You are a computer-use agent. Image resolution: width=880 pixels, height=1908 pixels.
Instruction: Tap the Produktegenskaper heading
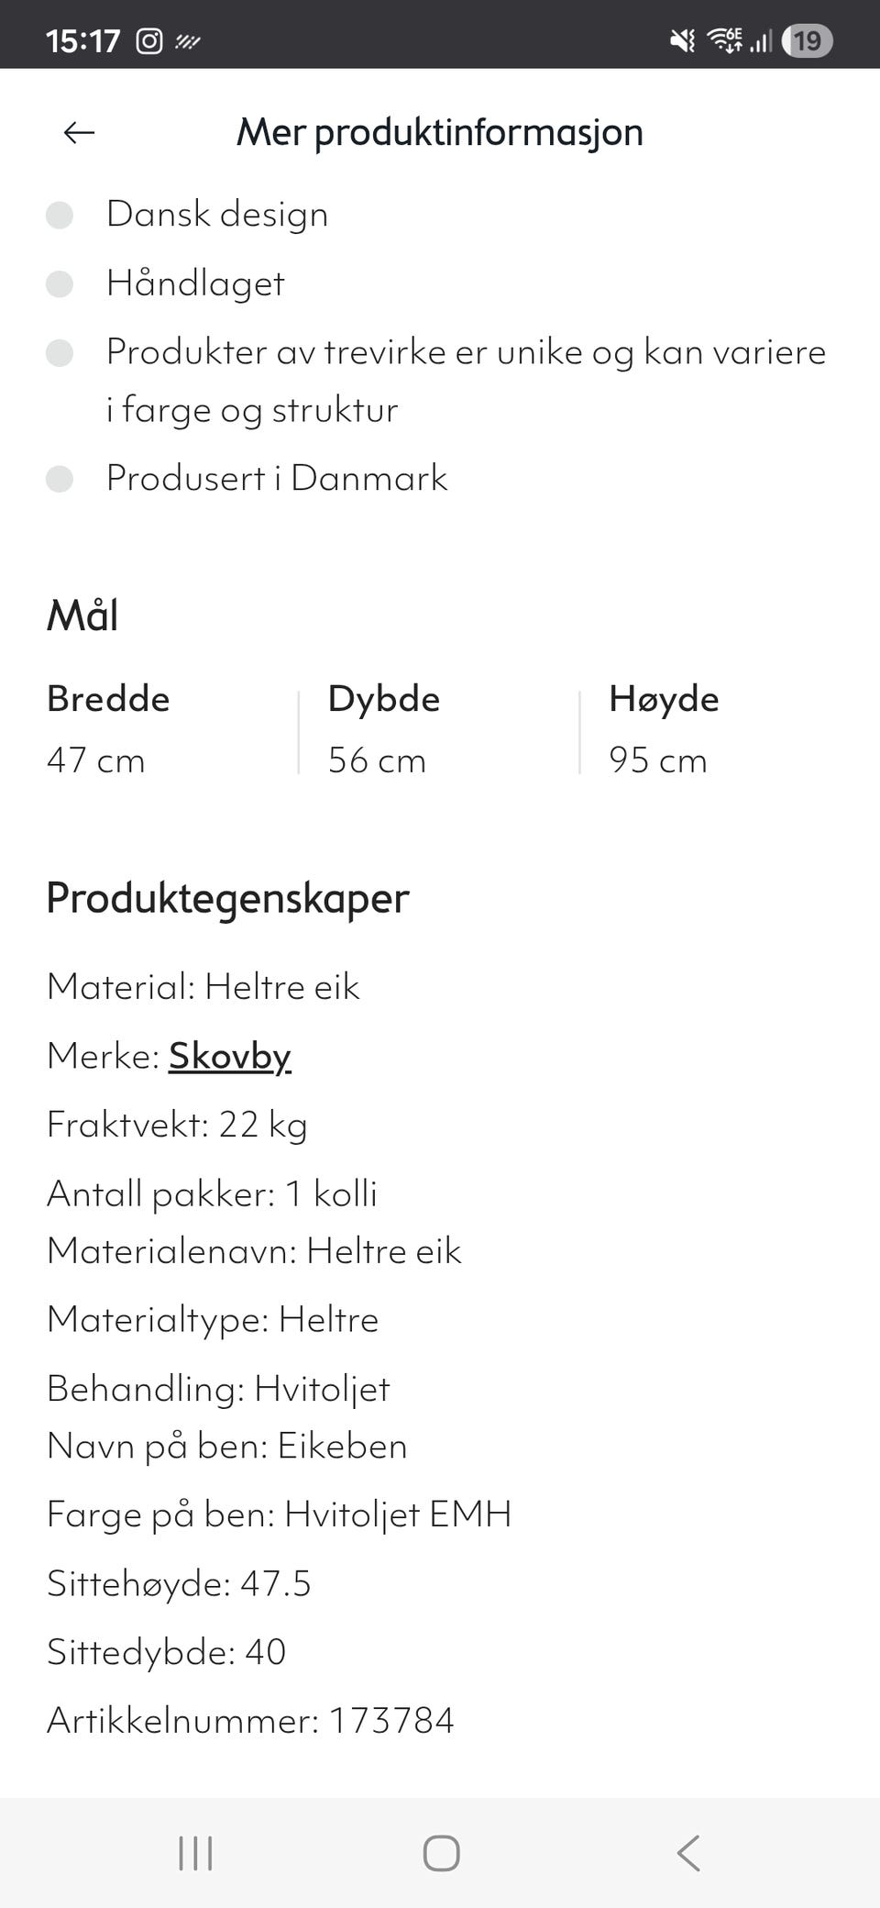coord(227,898)
